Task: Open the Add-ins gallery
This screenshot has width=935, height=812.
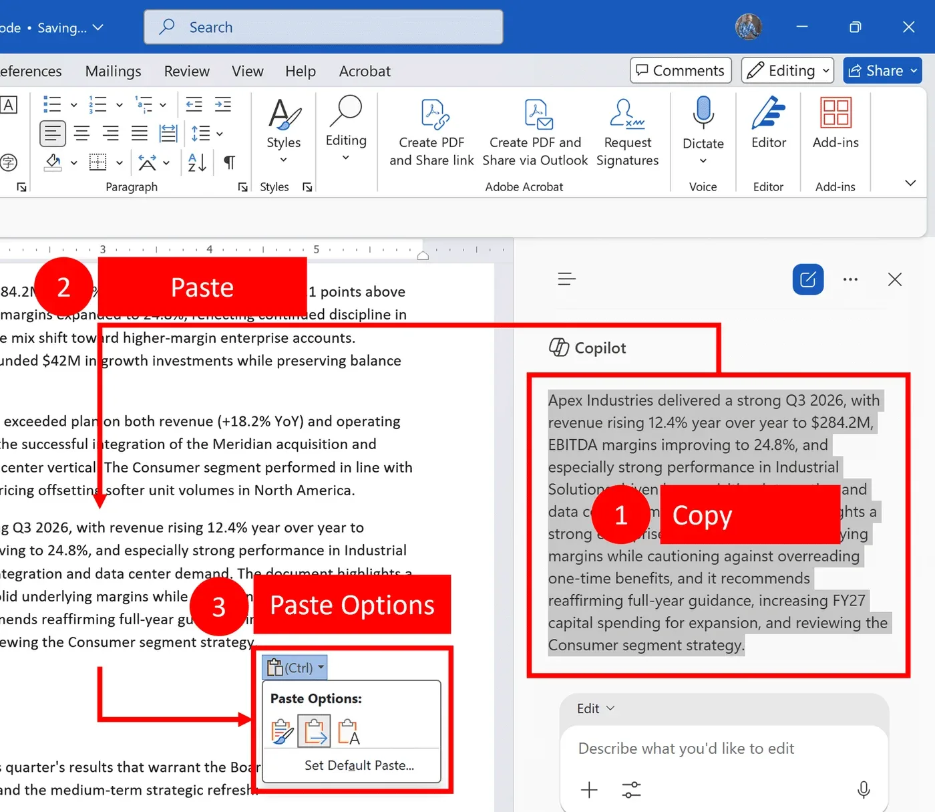Action: click(x=835, y=124)
